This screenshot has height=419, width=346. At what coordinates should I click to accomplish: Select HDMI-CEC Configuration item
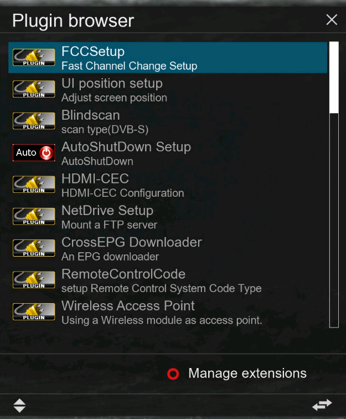[168, 185]
